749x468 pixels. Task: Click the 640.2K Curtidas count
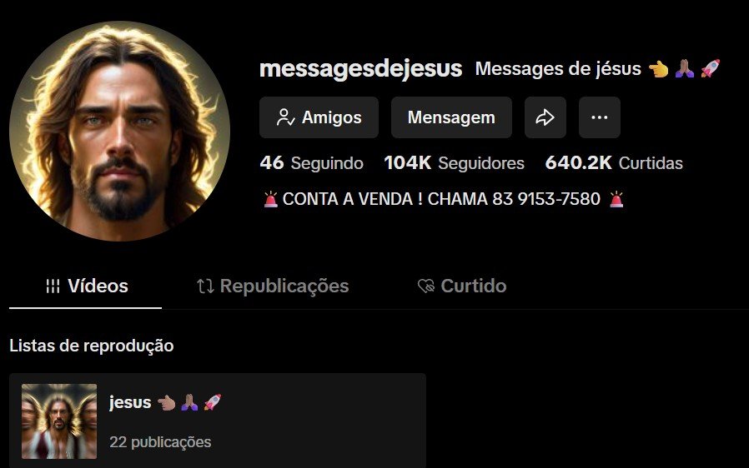pyautogui.click(x=614, y=163)
